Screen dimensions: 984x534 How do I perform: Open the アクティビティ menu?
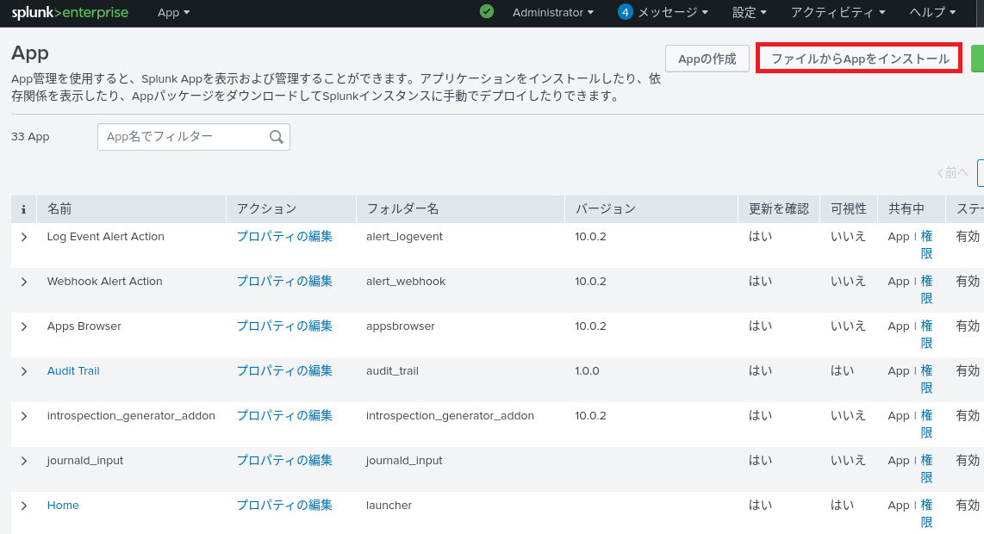pyautogui.click(x=838, y=13)
